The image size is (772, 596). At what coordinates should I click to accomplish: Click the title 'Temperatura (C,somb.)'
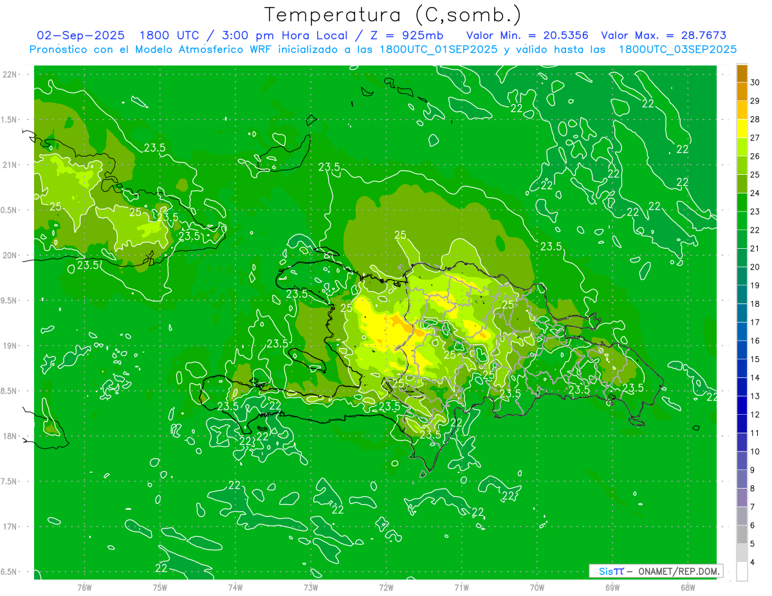click(392, 15)
